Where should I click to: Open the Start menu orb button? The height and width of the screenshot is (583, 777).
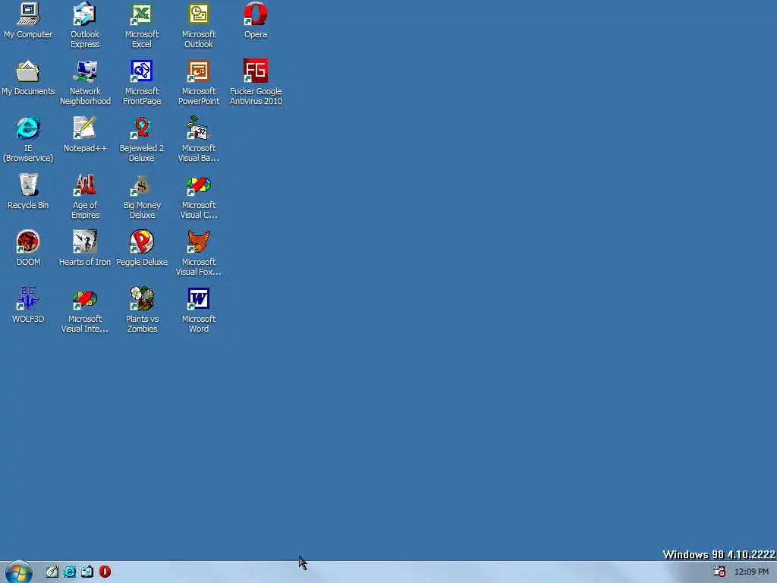click(x=19, y=572)
